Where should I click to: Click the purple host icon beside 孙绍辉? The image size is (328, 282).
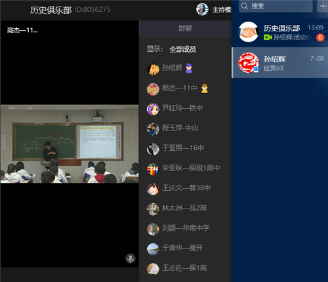[x=189, y=68]
